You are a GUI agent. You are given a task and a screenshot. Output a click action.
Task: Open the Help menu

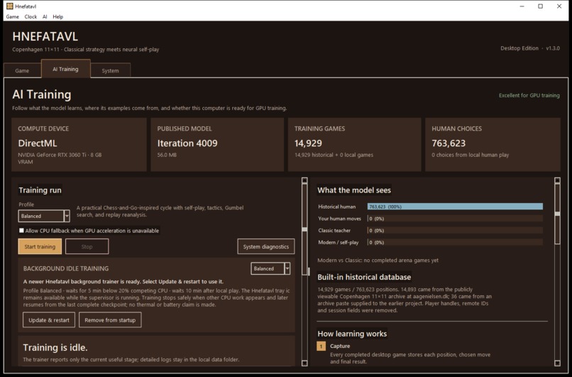(x=58, y=16)
